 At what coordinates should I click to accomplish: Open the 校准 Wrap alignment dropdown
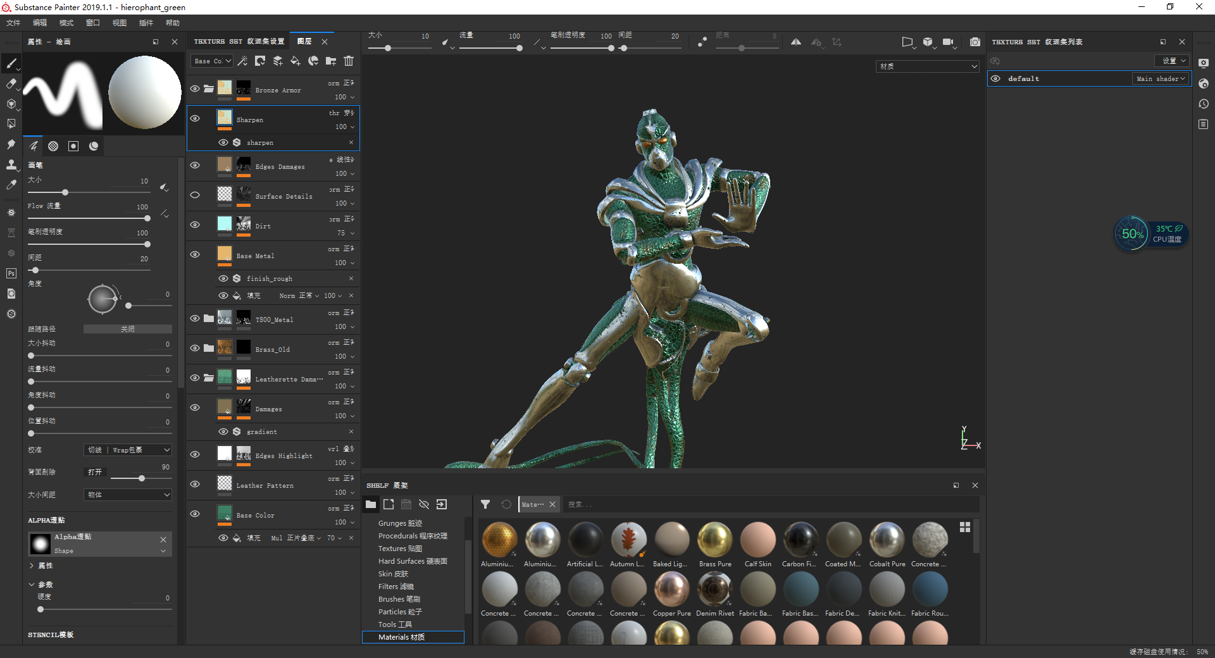click(x=128, y=450)
